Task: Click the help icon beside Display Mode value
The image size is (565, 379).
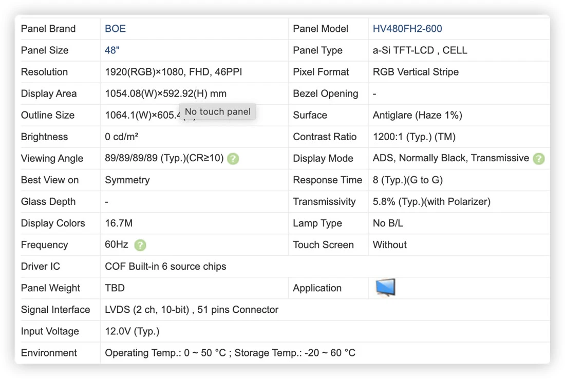Action: click(x=539, y=159)
